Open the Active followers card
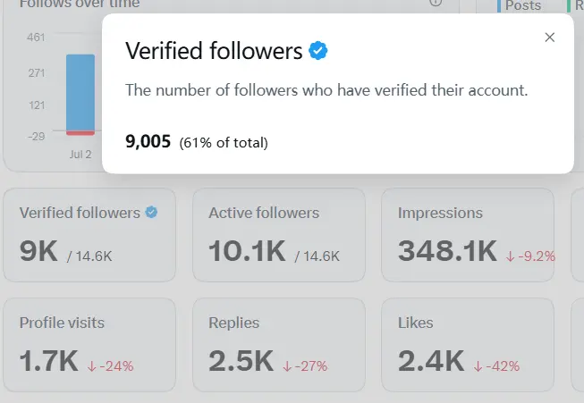The image size is (584, 403). (279, 235)
